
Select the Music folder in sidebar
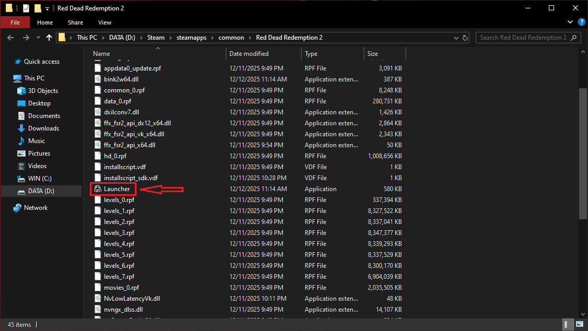coord(36,141)
